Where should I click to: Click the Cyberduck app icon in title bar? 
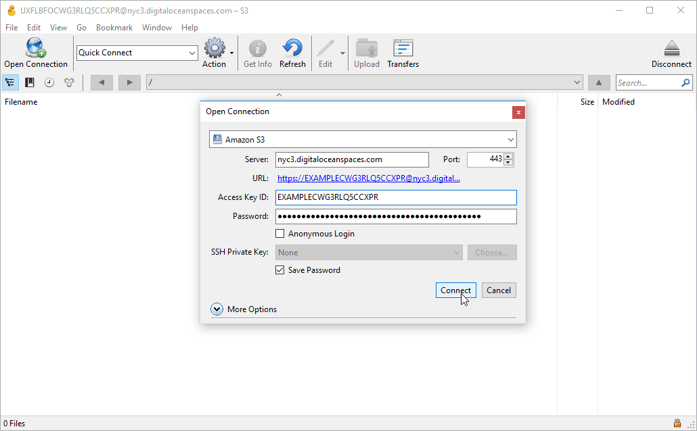(12, 10)
